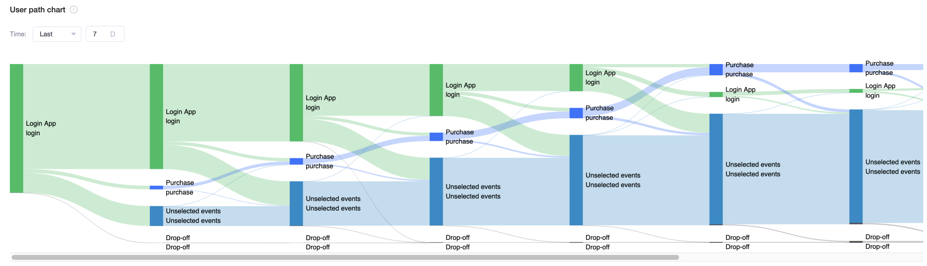Select the fourth column Login App node bar
Image resolution: width=927 pixels, height=266 pixels.
(x=436, y=90)
